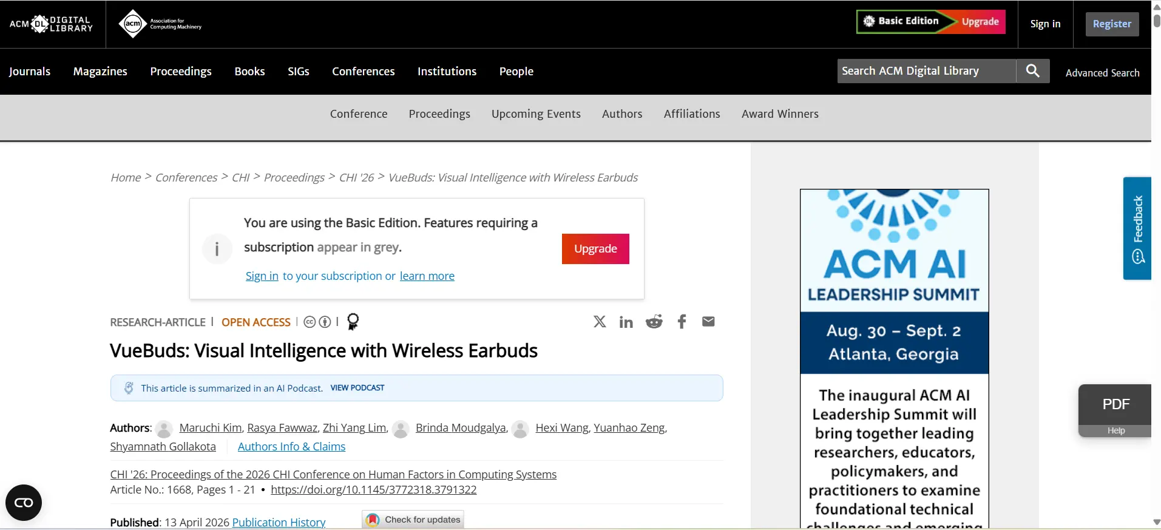Select the Conference sub-nav tab

[359, 114]
